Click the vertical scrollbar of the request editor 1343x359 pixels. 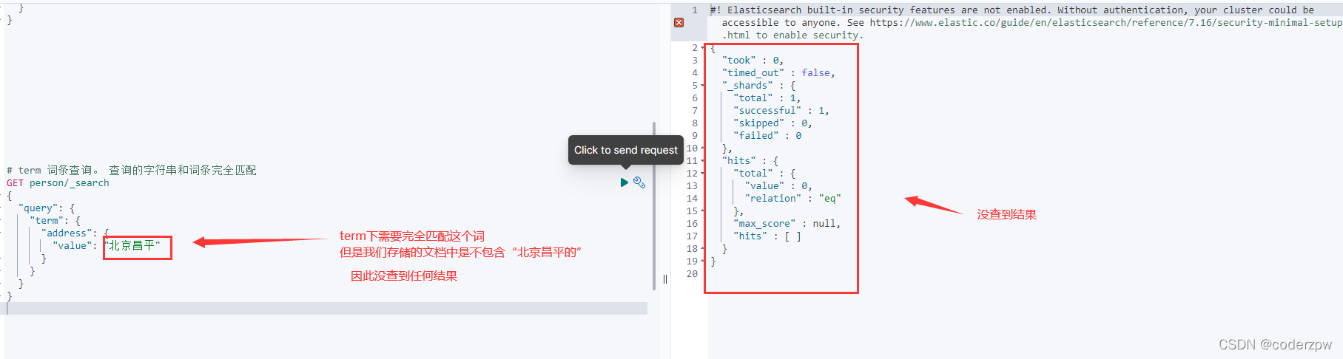tap(654, 205)
